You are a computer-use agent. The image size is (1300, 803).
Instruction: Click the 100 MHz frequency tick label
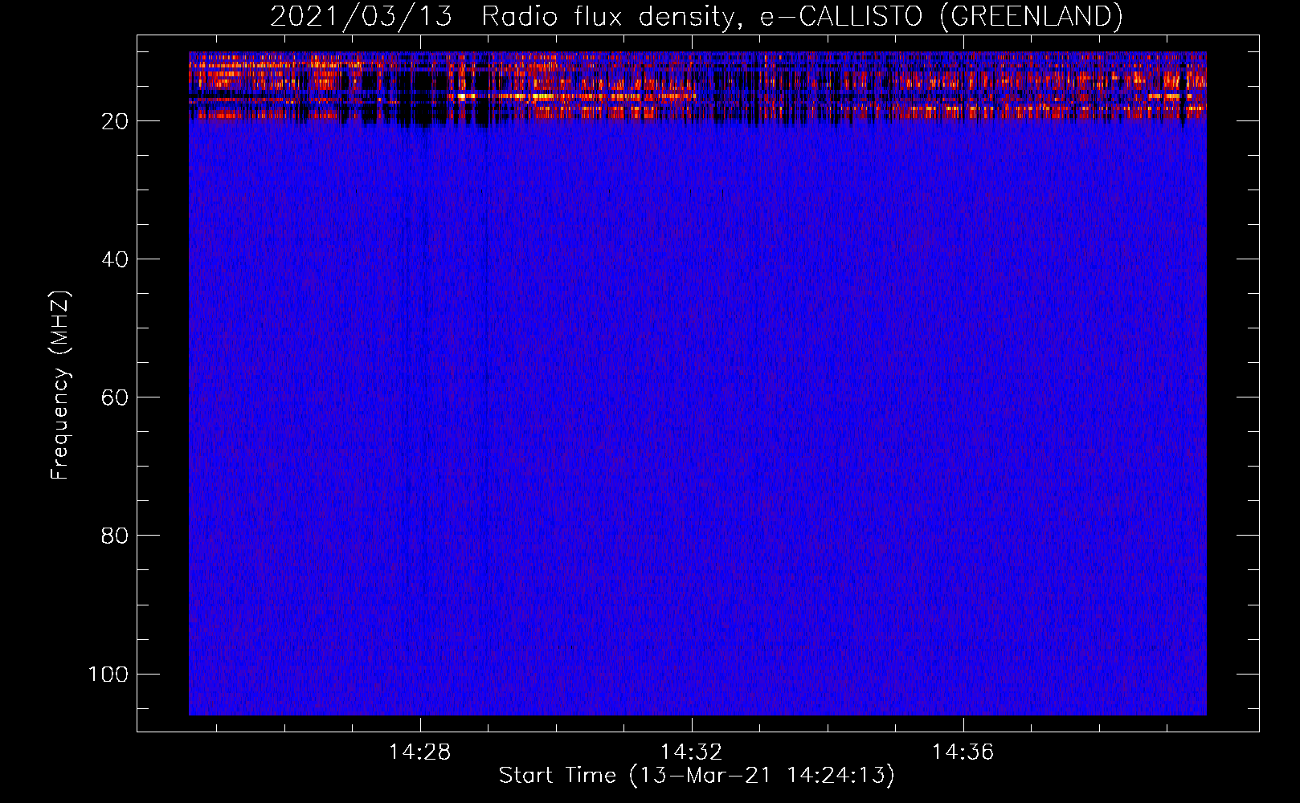click(108, 674)
